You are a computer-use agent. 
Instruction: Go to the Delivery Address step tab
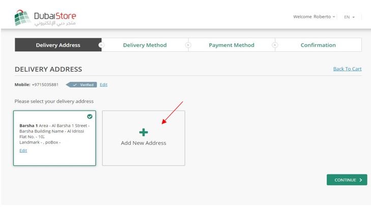point(58,45)
